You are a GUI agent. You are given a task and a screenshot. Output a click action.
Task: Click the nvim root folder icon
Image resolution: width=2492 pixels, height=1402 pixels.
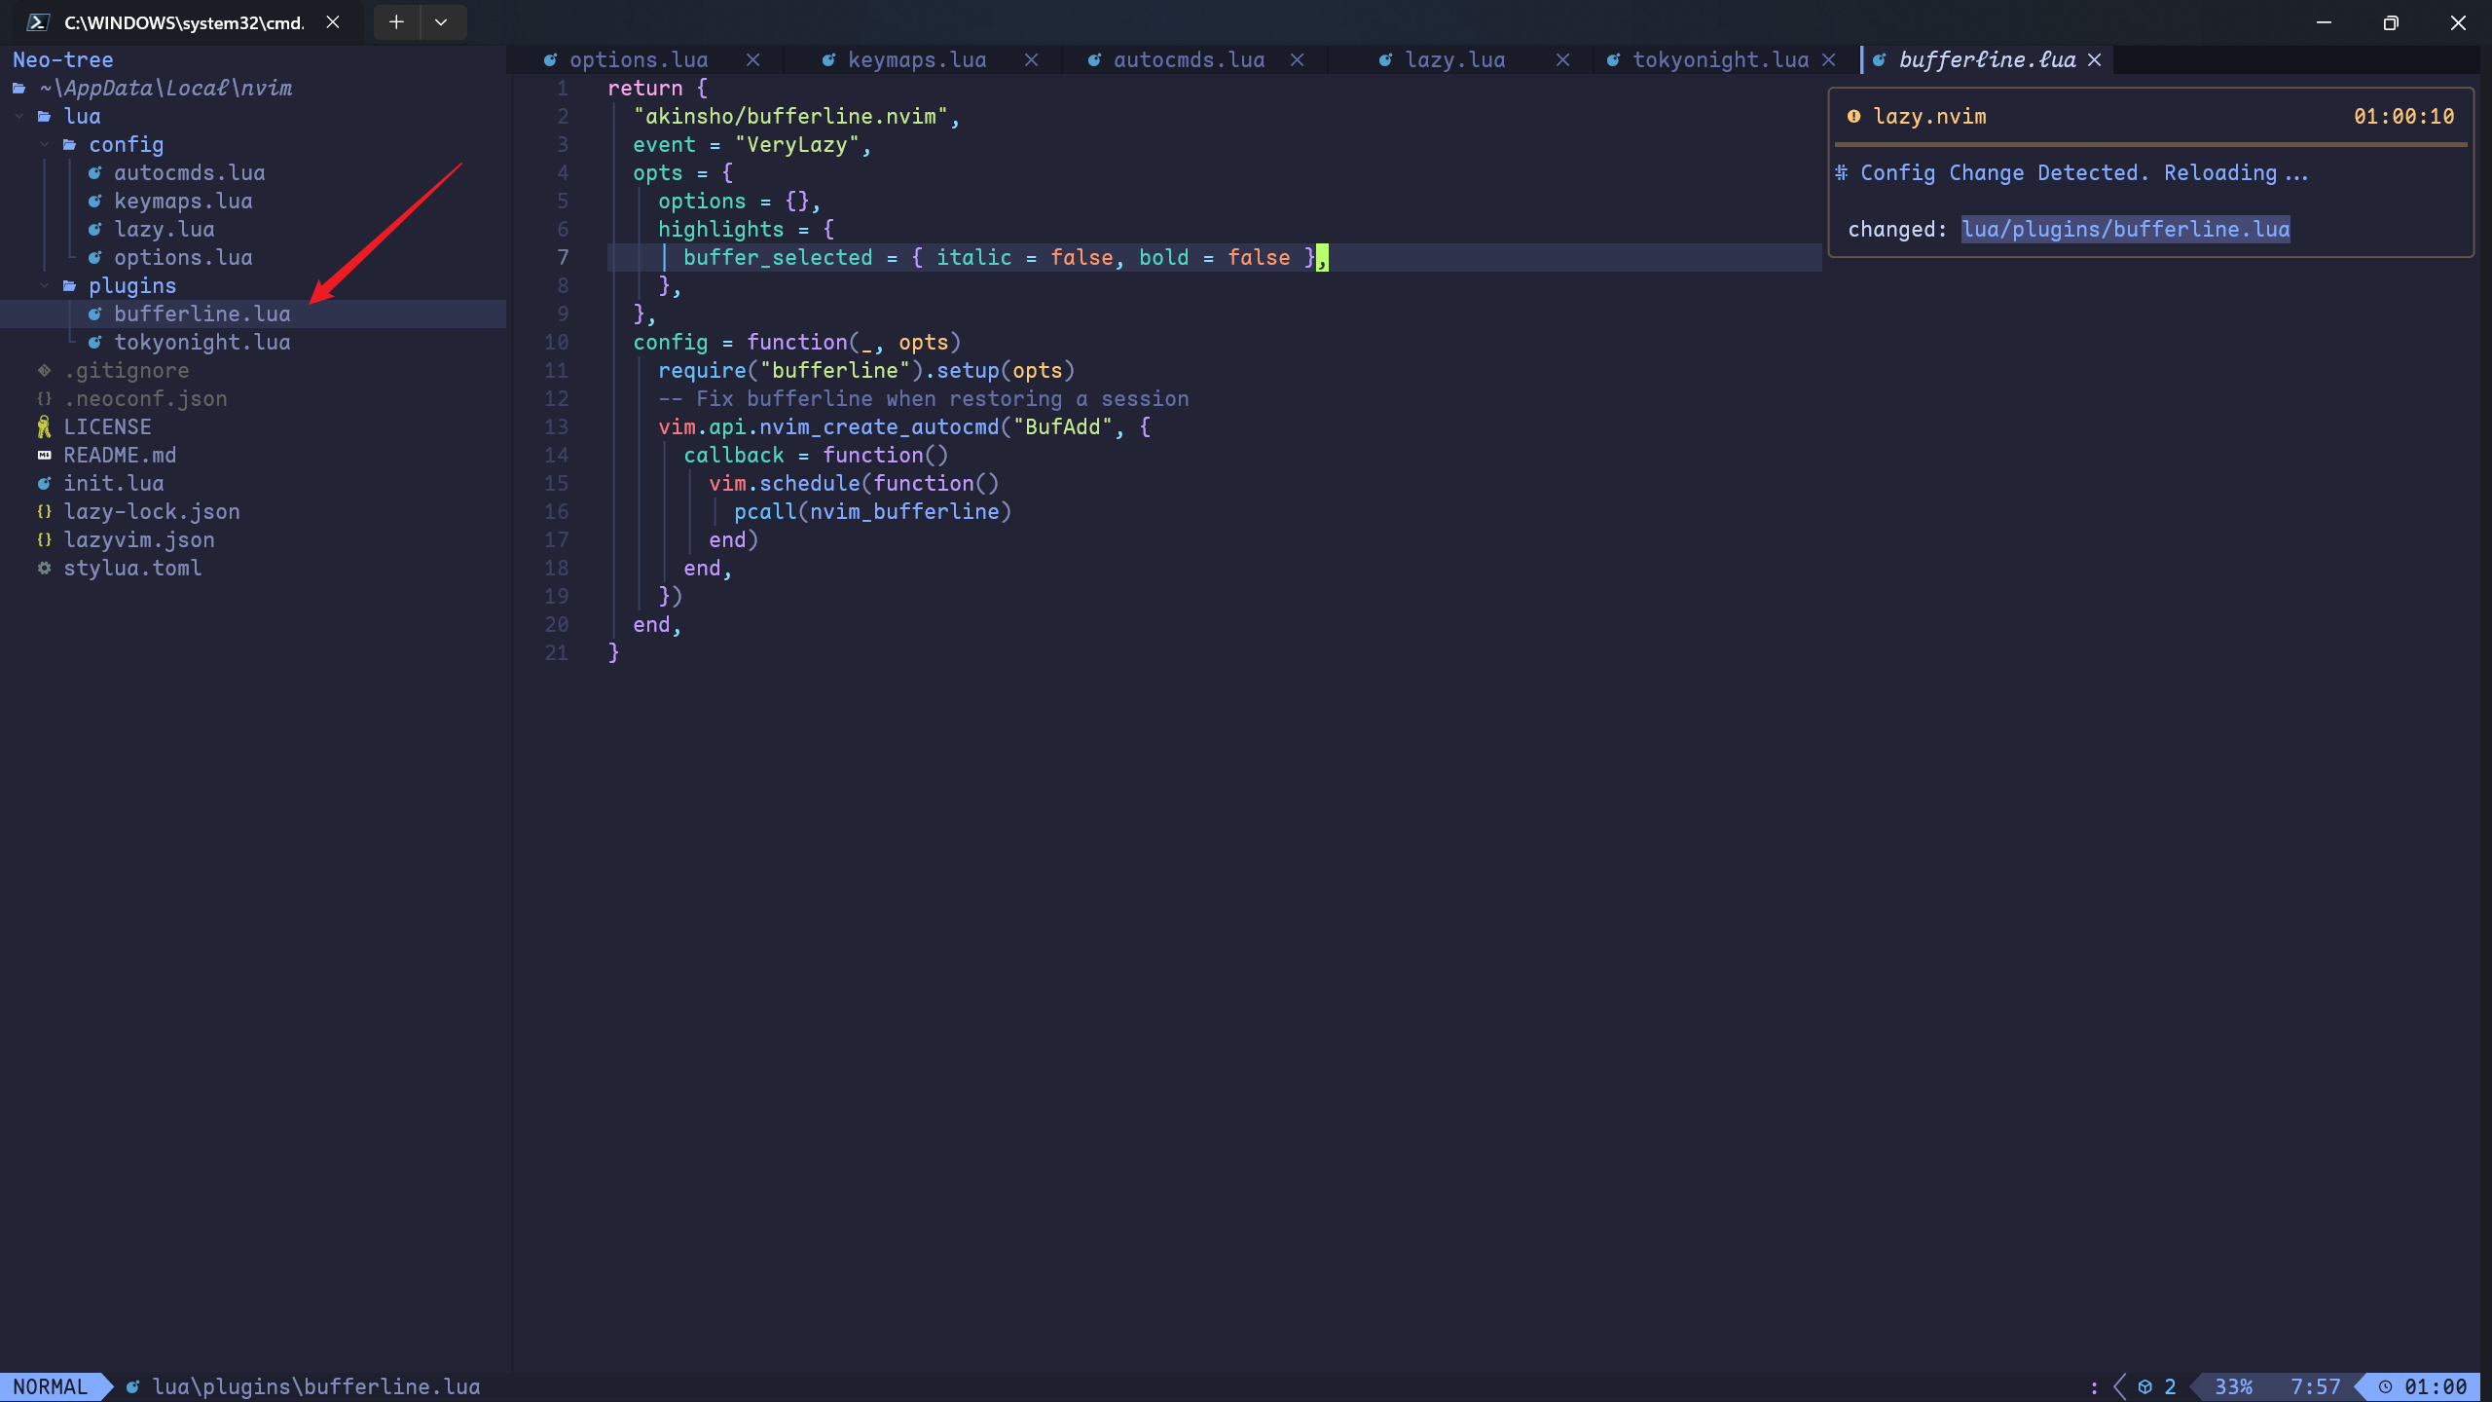click(18, 89)
